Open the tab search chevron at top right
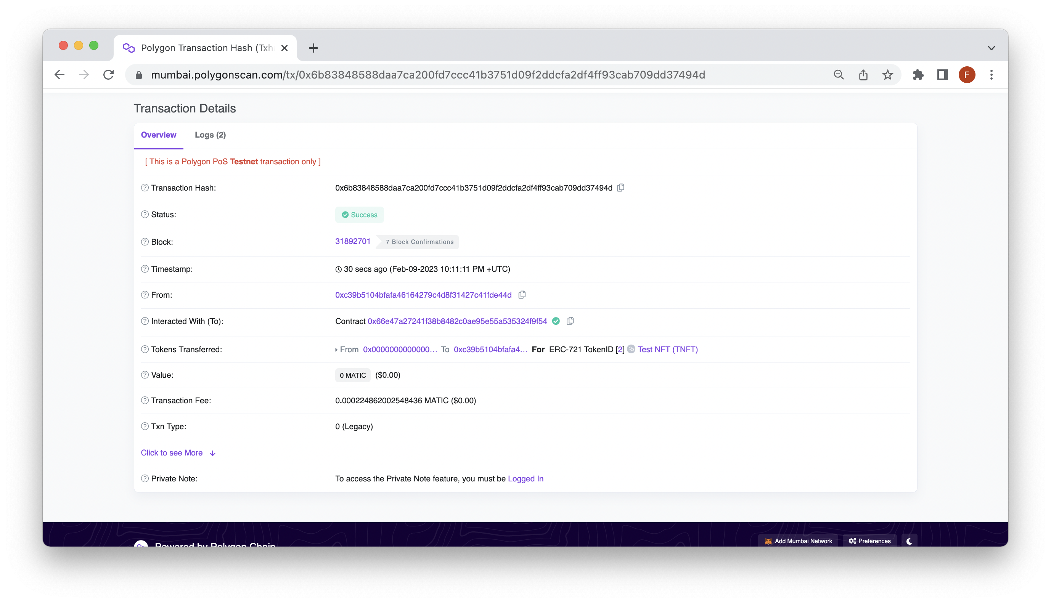The image size is (1051, 603). click(x=992, y=48)
